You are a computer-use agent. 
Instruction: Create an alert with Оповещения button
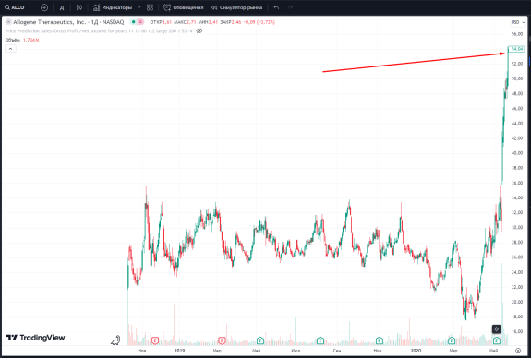click(x=183, y=7)
